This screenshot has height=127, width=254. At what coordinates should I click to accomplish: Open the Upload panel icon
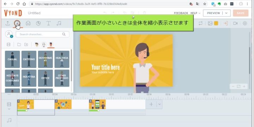pyautogui.click(x=7, y=23)
